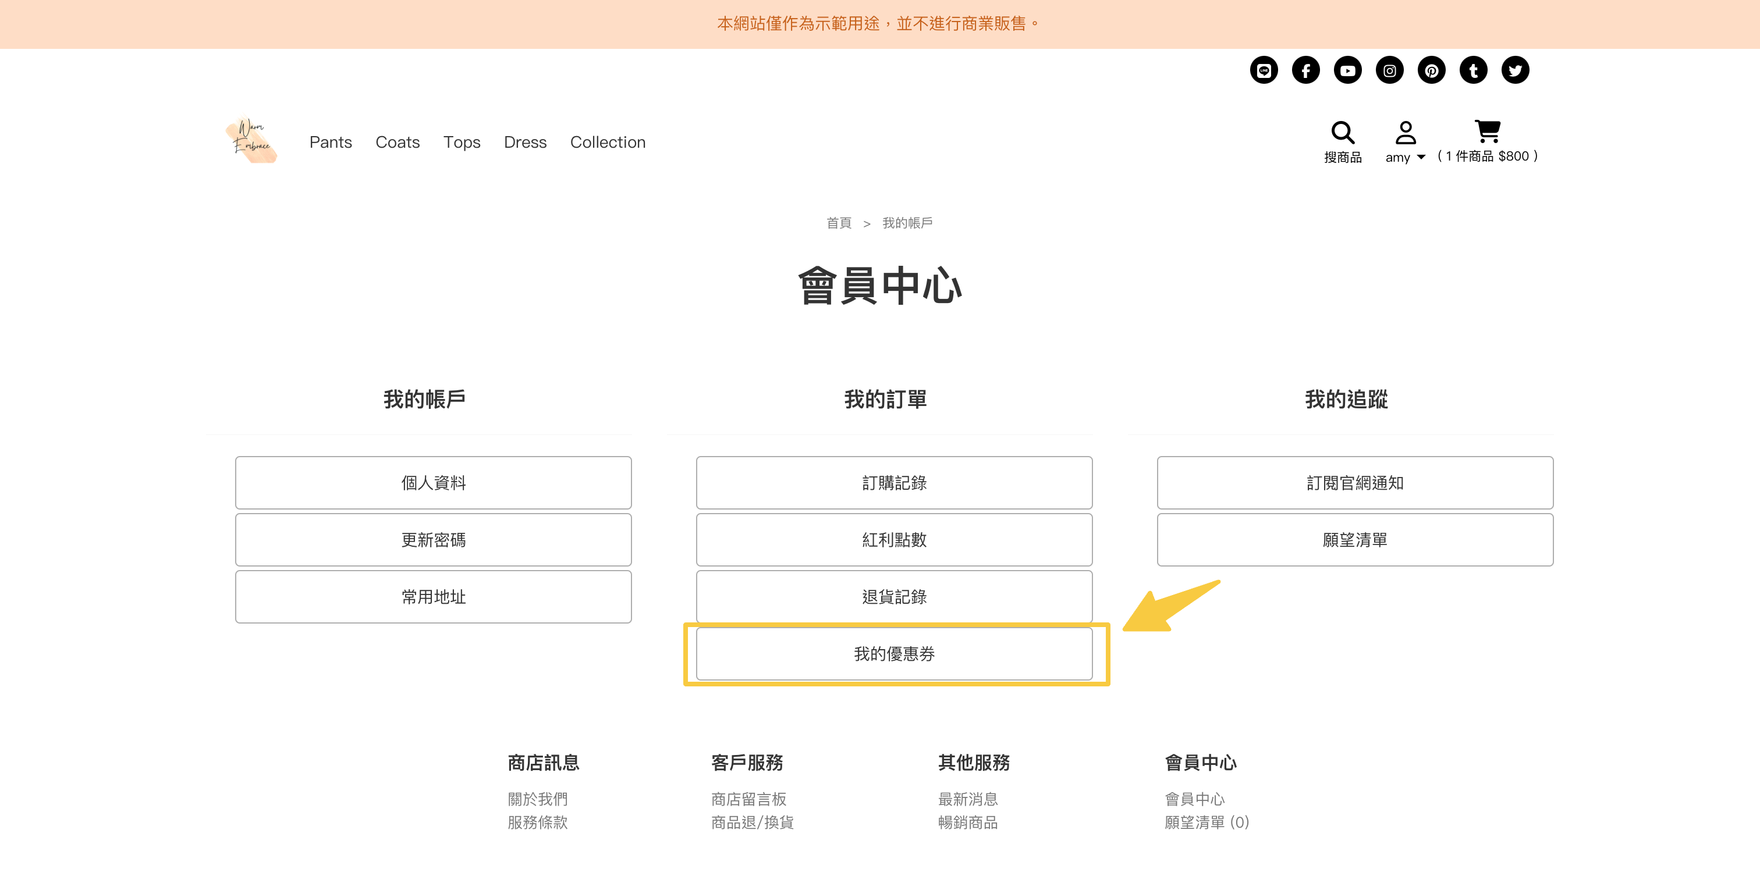1760x876 pixels.
Task: Open the YouTube social icon
Action: tap(1347, 70)
